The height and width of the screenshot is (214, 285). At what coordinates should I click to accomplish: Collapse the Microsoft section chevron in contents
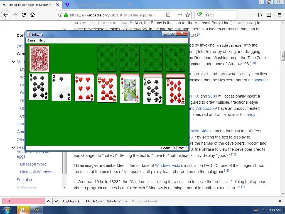point(13,62)
